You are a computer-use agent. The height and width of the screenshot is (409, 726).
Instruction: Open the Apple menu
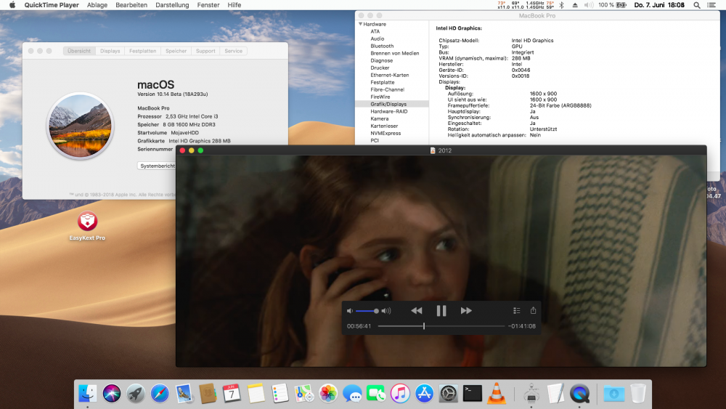[12, 5]
